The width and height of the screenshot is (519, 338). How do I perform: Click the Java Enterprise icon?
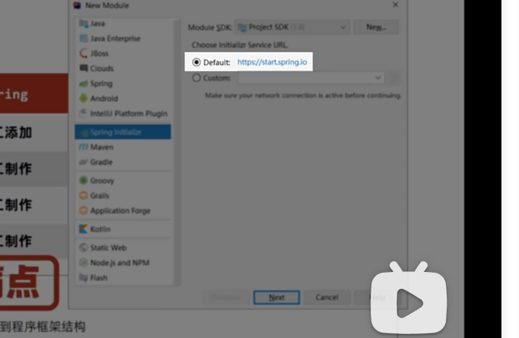(84, 39)
